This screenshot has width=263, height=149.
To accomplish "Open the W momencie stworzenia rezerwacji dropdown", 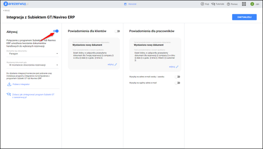I will click(x=33, y=65).
